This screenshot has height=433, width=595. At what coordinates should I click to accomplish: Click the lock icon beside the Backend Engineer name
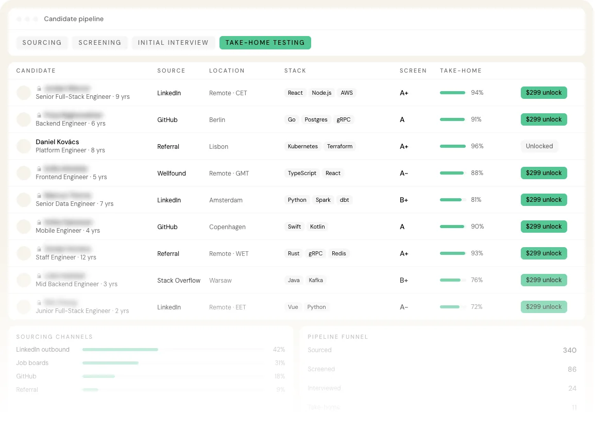39,115
